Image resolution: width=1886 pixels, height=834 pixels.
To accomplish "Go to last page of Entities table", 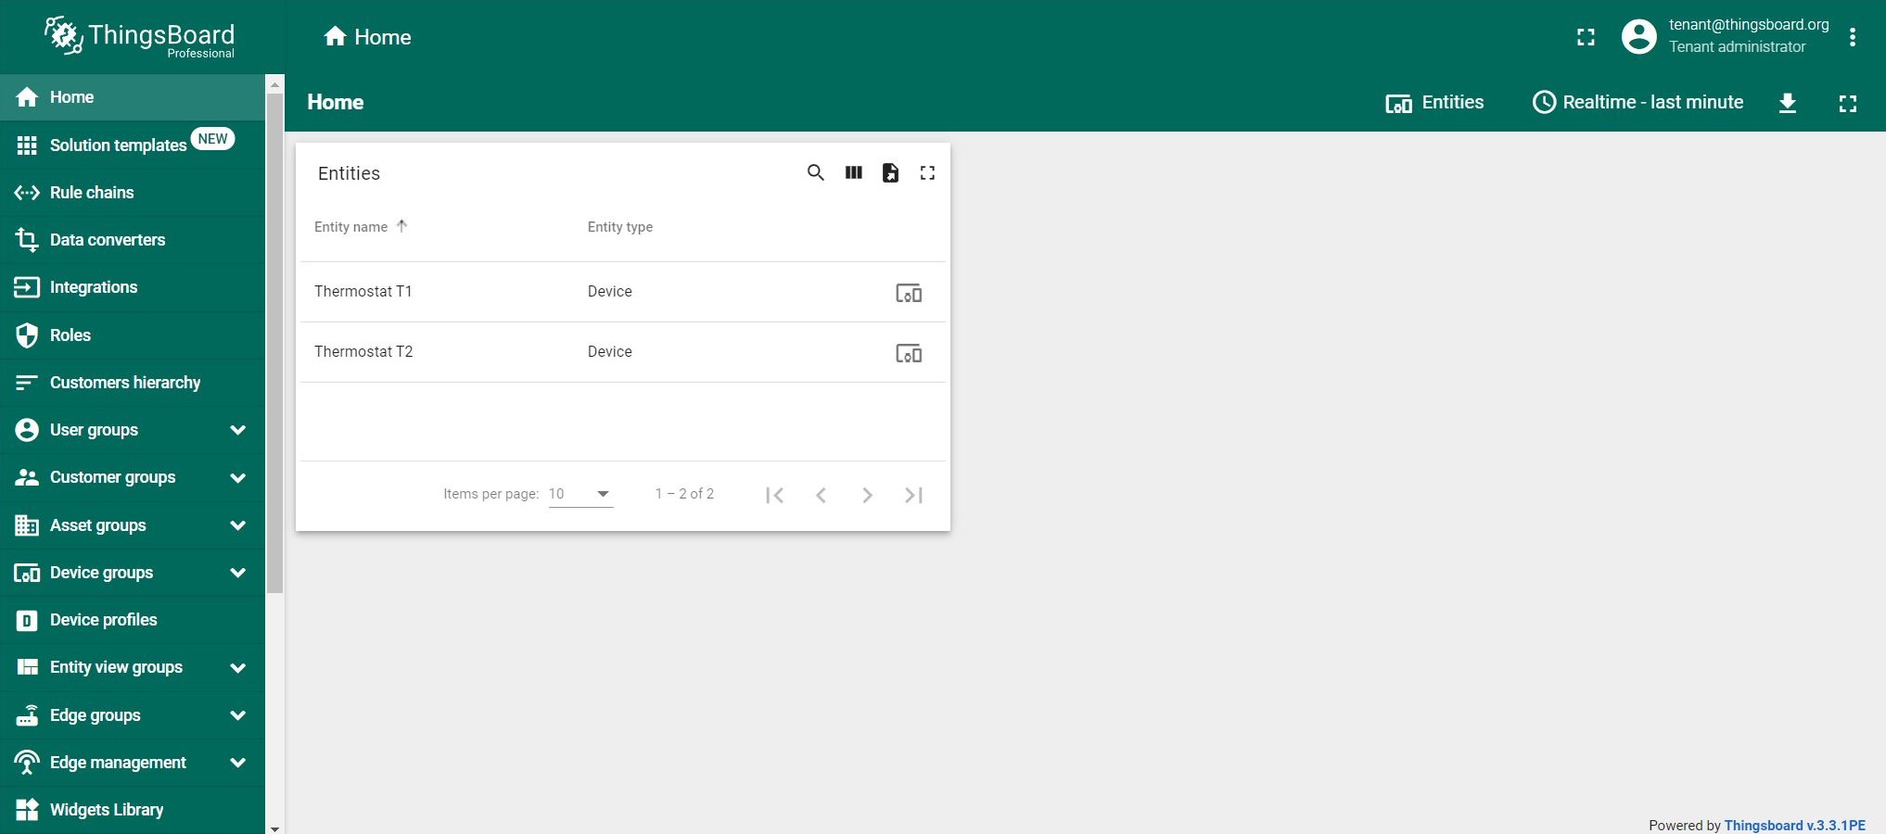I will point(912,495).
